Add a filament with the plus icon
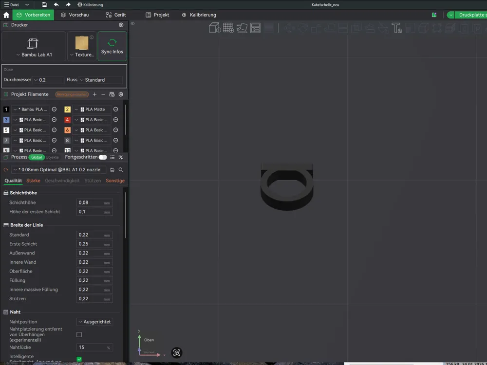Viewport: 487px width, 365px height. click(x=94, y=94)
